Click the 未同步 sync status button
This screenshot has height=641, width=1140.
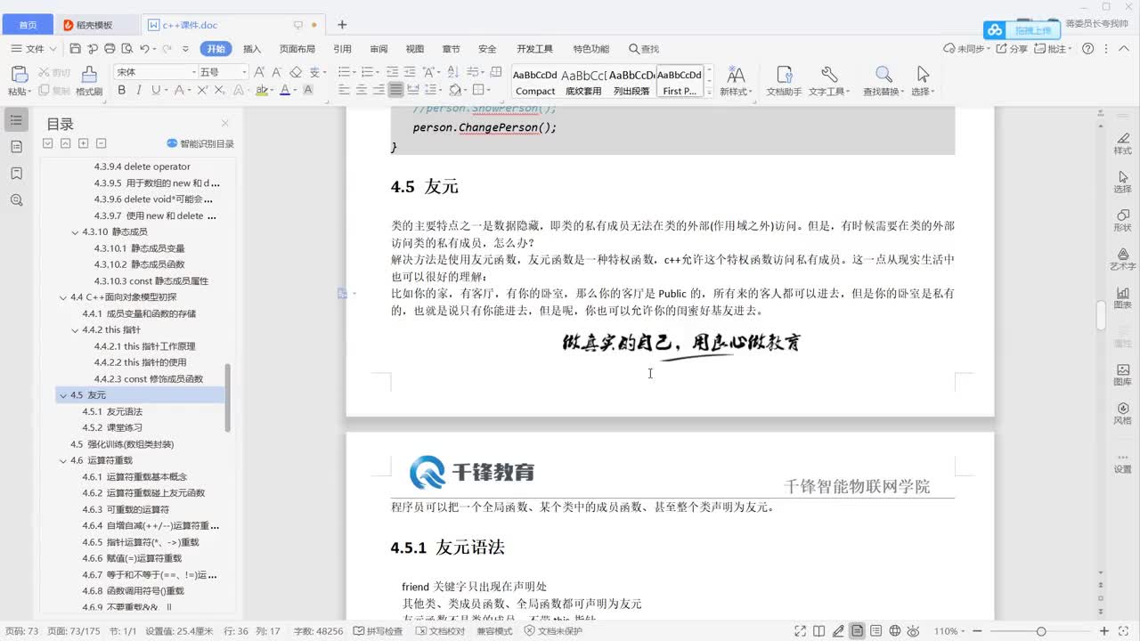coord(965,49)
